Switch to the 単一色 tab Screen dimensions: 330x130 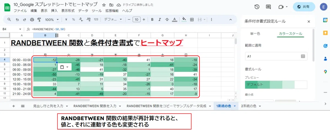coord(255,34)
